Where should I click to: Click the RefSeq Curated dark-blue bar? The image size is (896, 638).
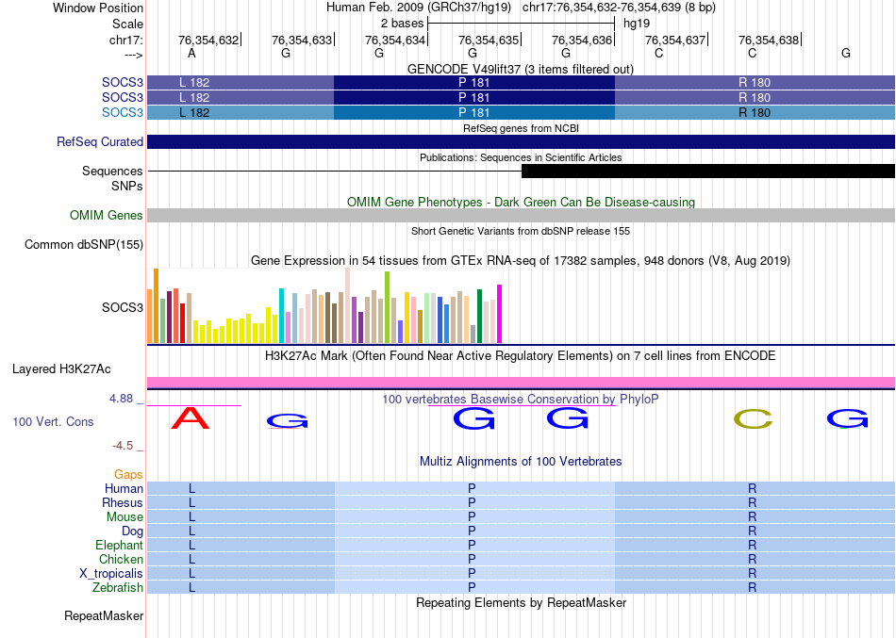click(x=522, y=141)
